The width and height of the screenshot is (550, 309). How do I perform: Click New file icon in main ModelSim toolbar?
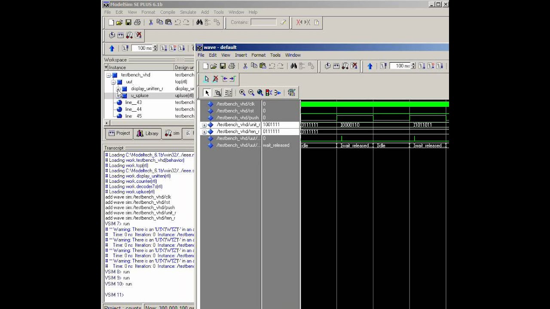coord(111,22)
